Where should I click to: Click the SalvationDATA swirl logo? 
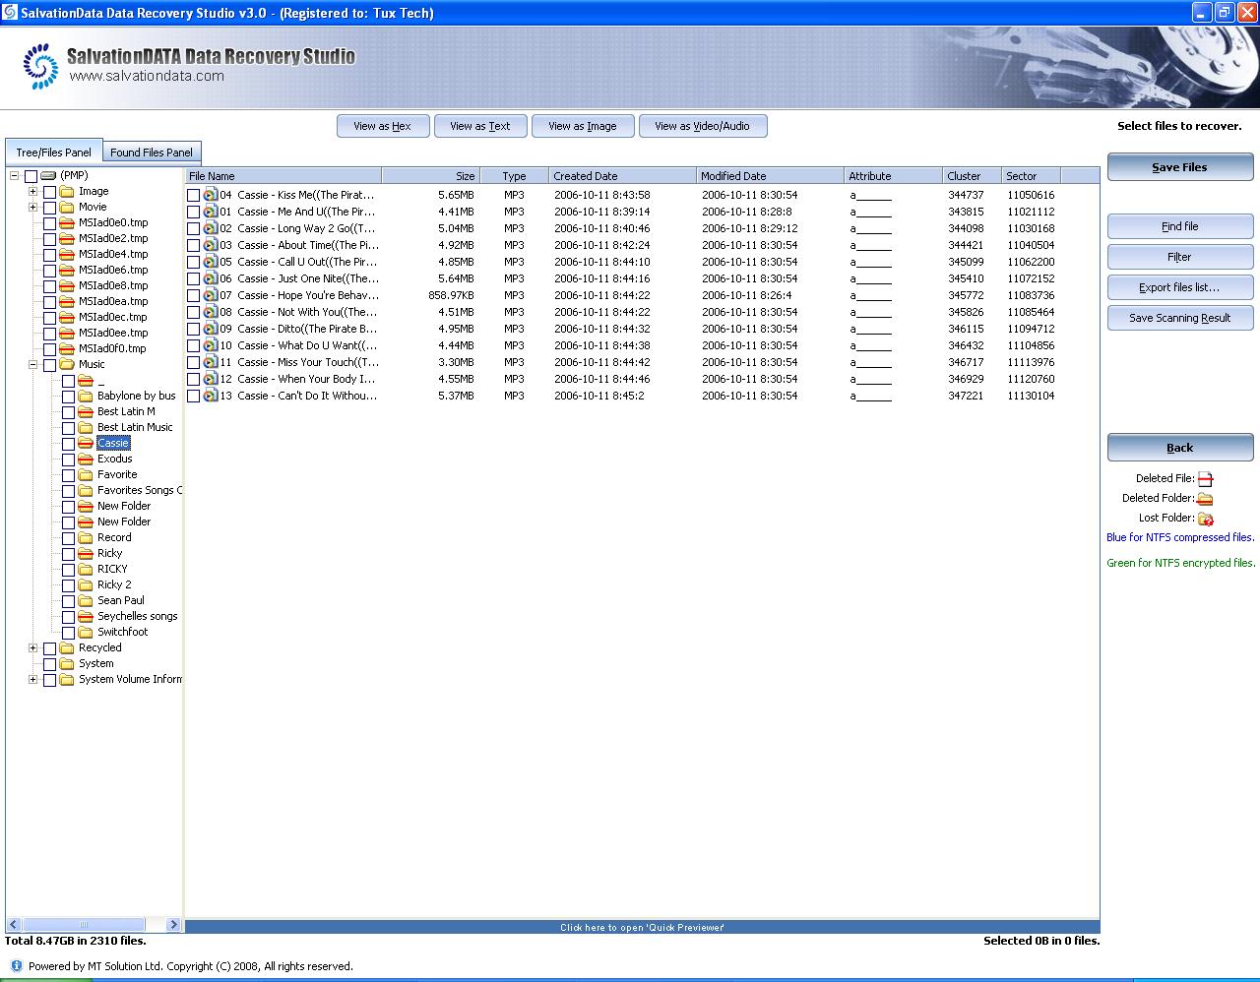(x=40, y=66)
